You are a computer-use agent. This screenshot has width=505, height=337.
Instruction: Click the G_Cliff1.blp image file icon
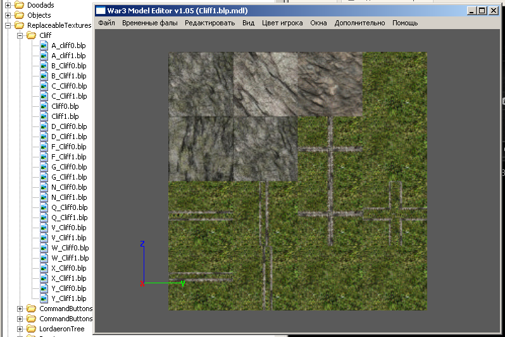44,177
